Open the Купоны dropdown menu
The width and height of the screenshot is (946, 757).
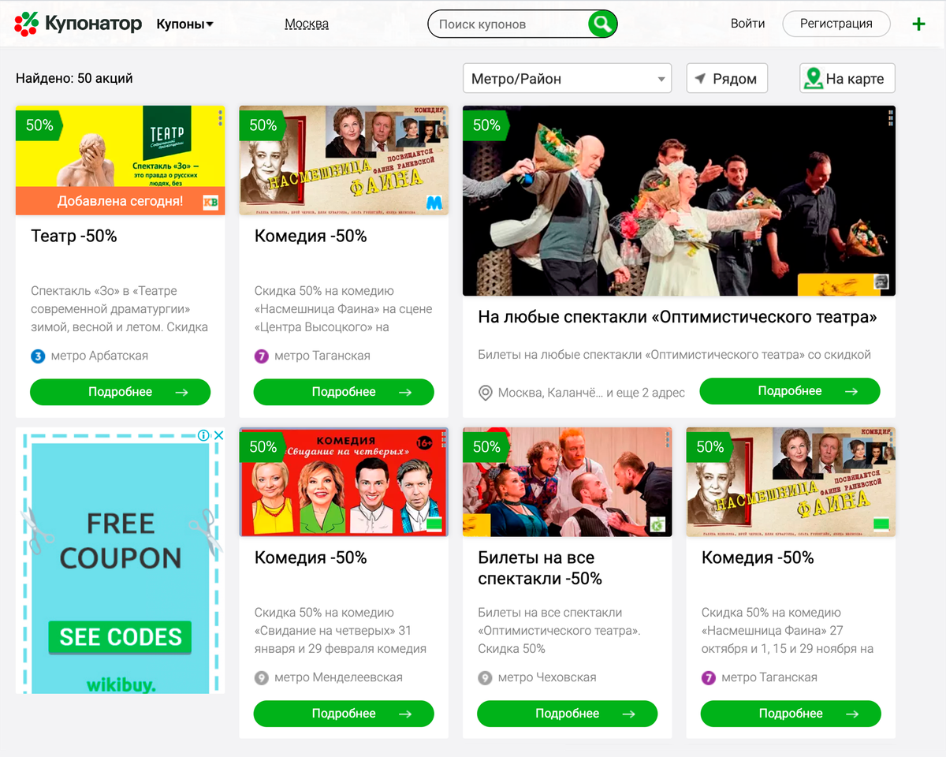pyautogui.click(x=185, y=24)
